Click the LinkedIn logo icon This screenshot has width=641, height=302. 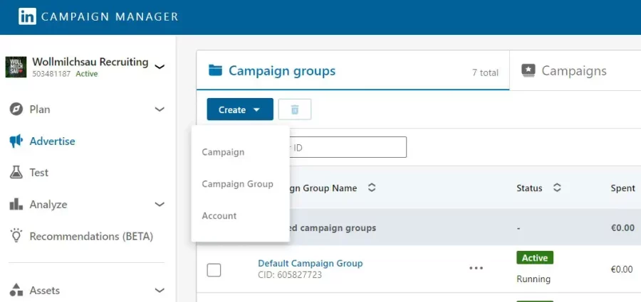[27, 16]
